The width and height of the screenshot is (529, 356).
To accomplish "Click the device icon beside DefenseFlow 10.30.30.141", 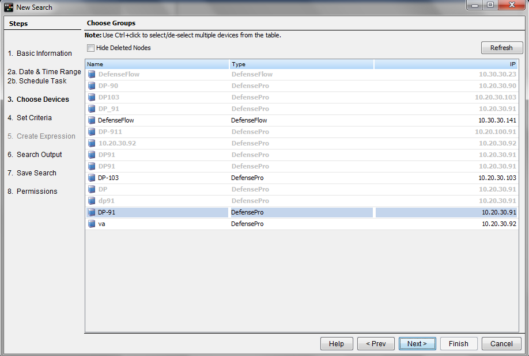I will coord(92,120).
